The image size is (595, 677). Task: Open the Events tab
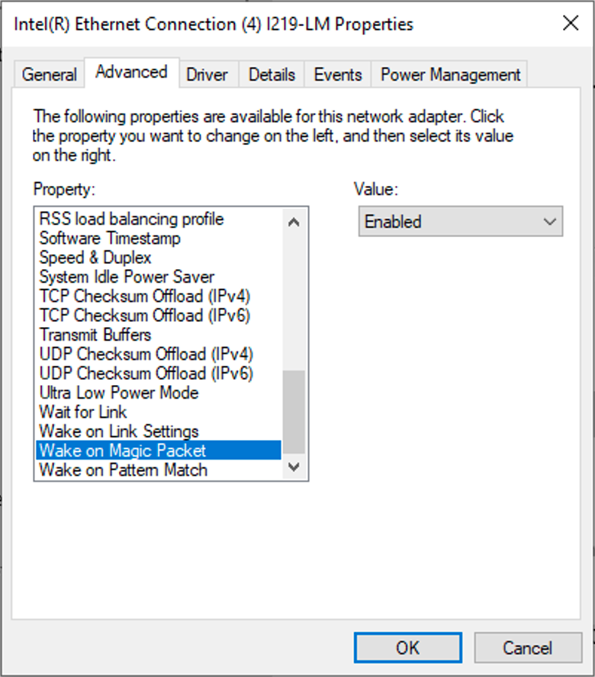(x=338, y=74)
